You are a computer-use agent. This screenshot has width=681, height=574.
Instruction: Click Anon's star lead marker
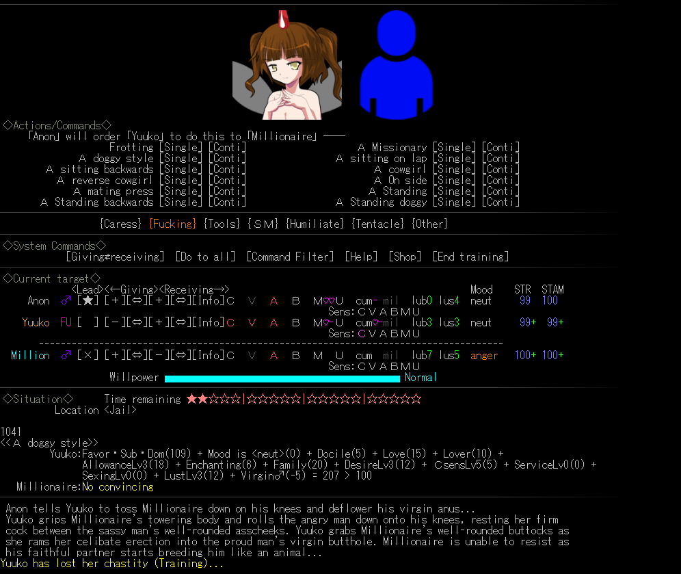[x=88, y=300]
